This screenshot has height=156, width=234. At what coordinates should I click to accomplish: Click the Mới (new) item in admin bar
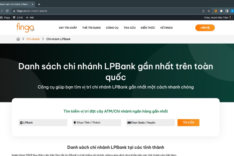coord(30,18)
